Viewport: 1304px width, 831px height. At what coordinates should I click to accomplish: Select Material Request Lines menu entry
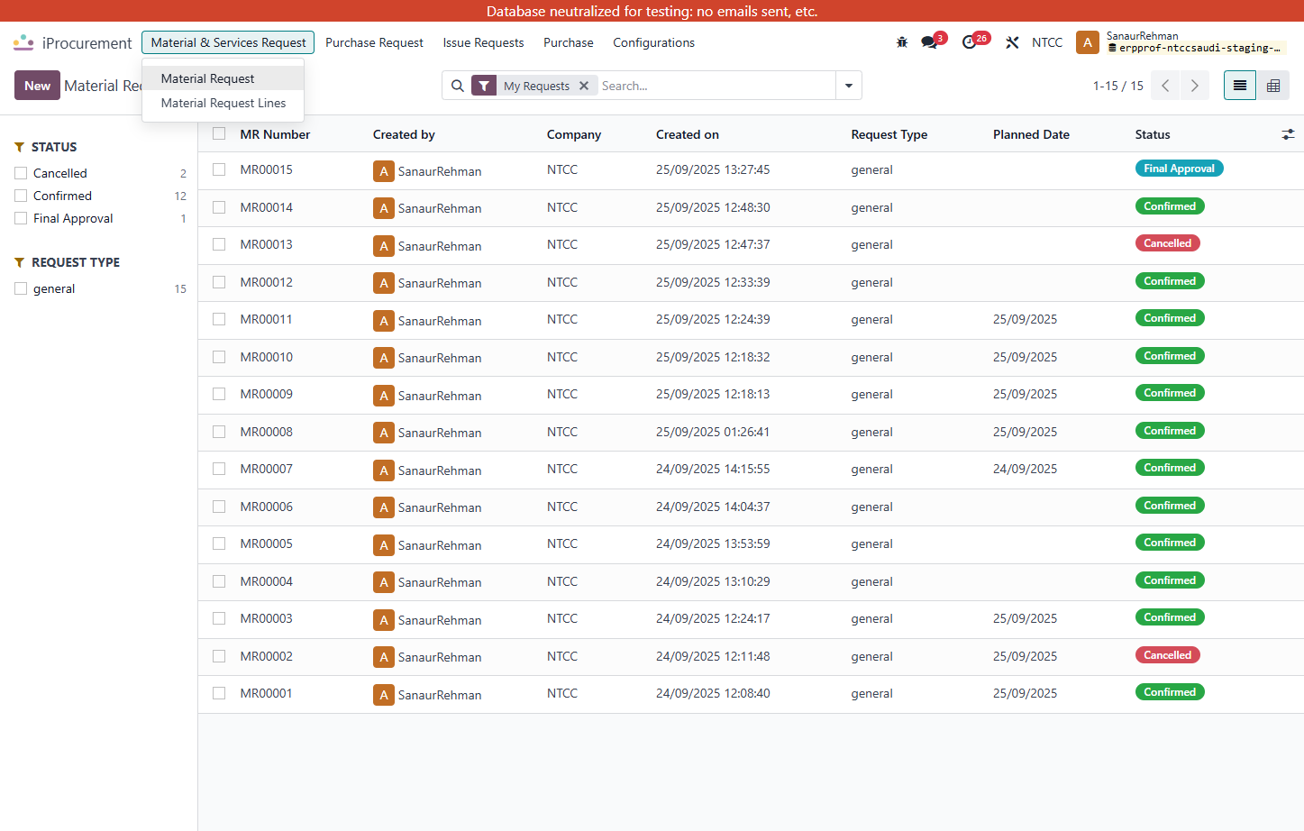pos(223,103)
